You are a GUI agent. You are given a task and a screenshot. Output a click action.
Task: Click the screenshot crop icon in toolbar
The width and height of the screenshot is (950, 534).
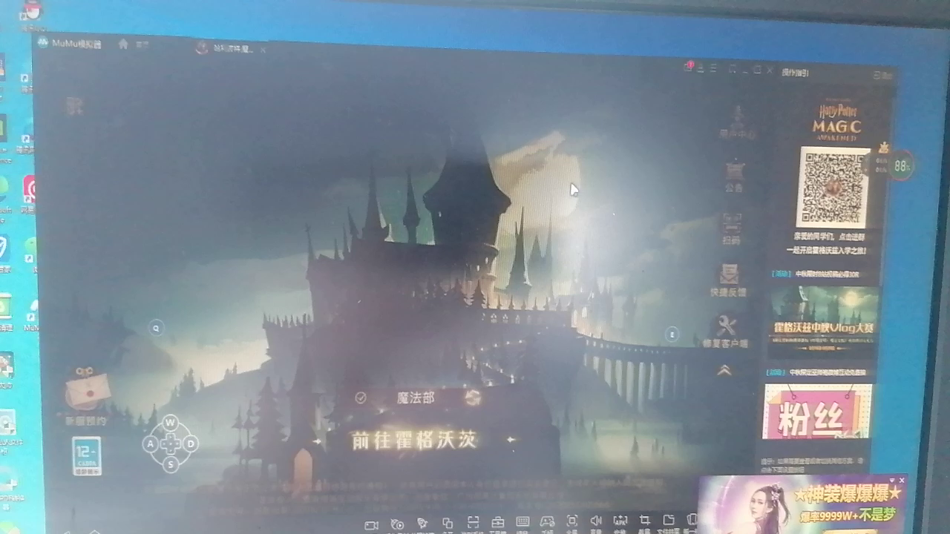tap(644, 521)
